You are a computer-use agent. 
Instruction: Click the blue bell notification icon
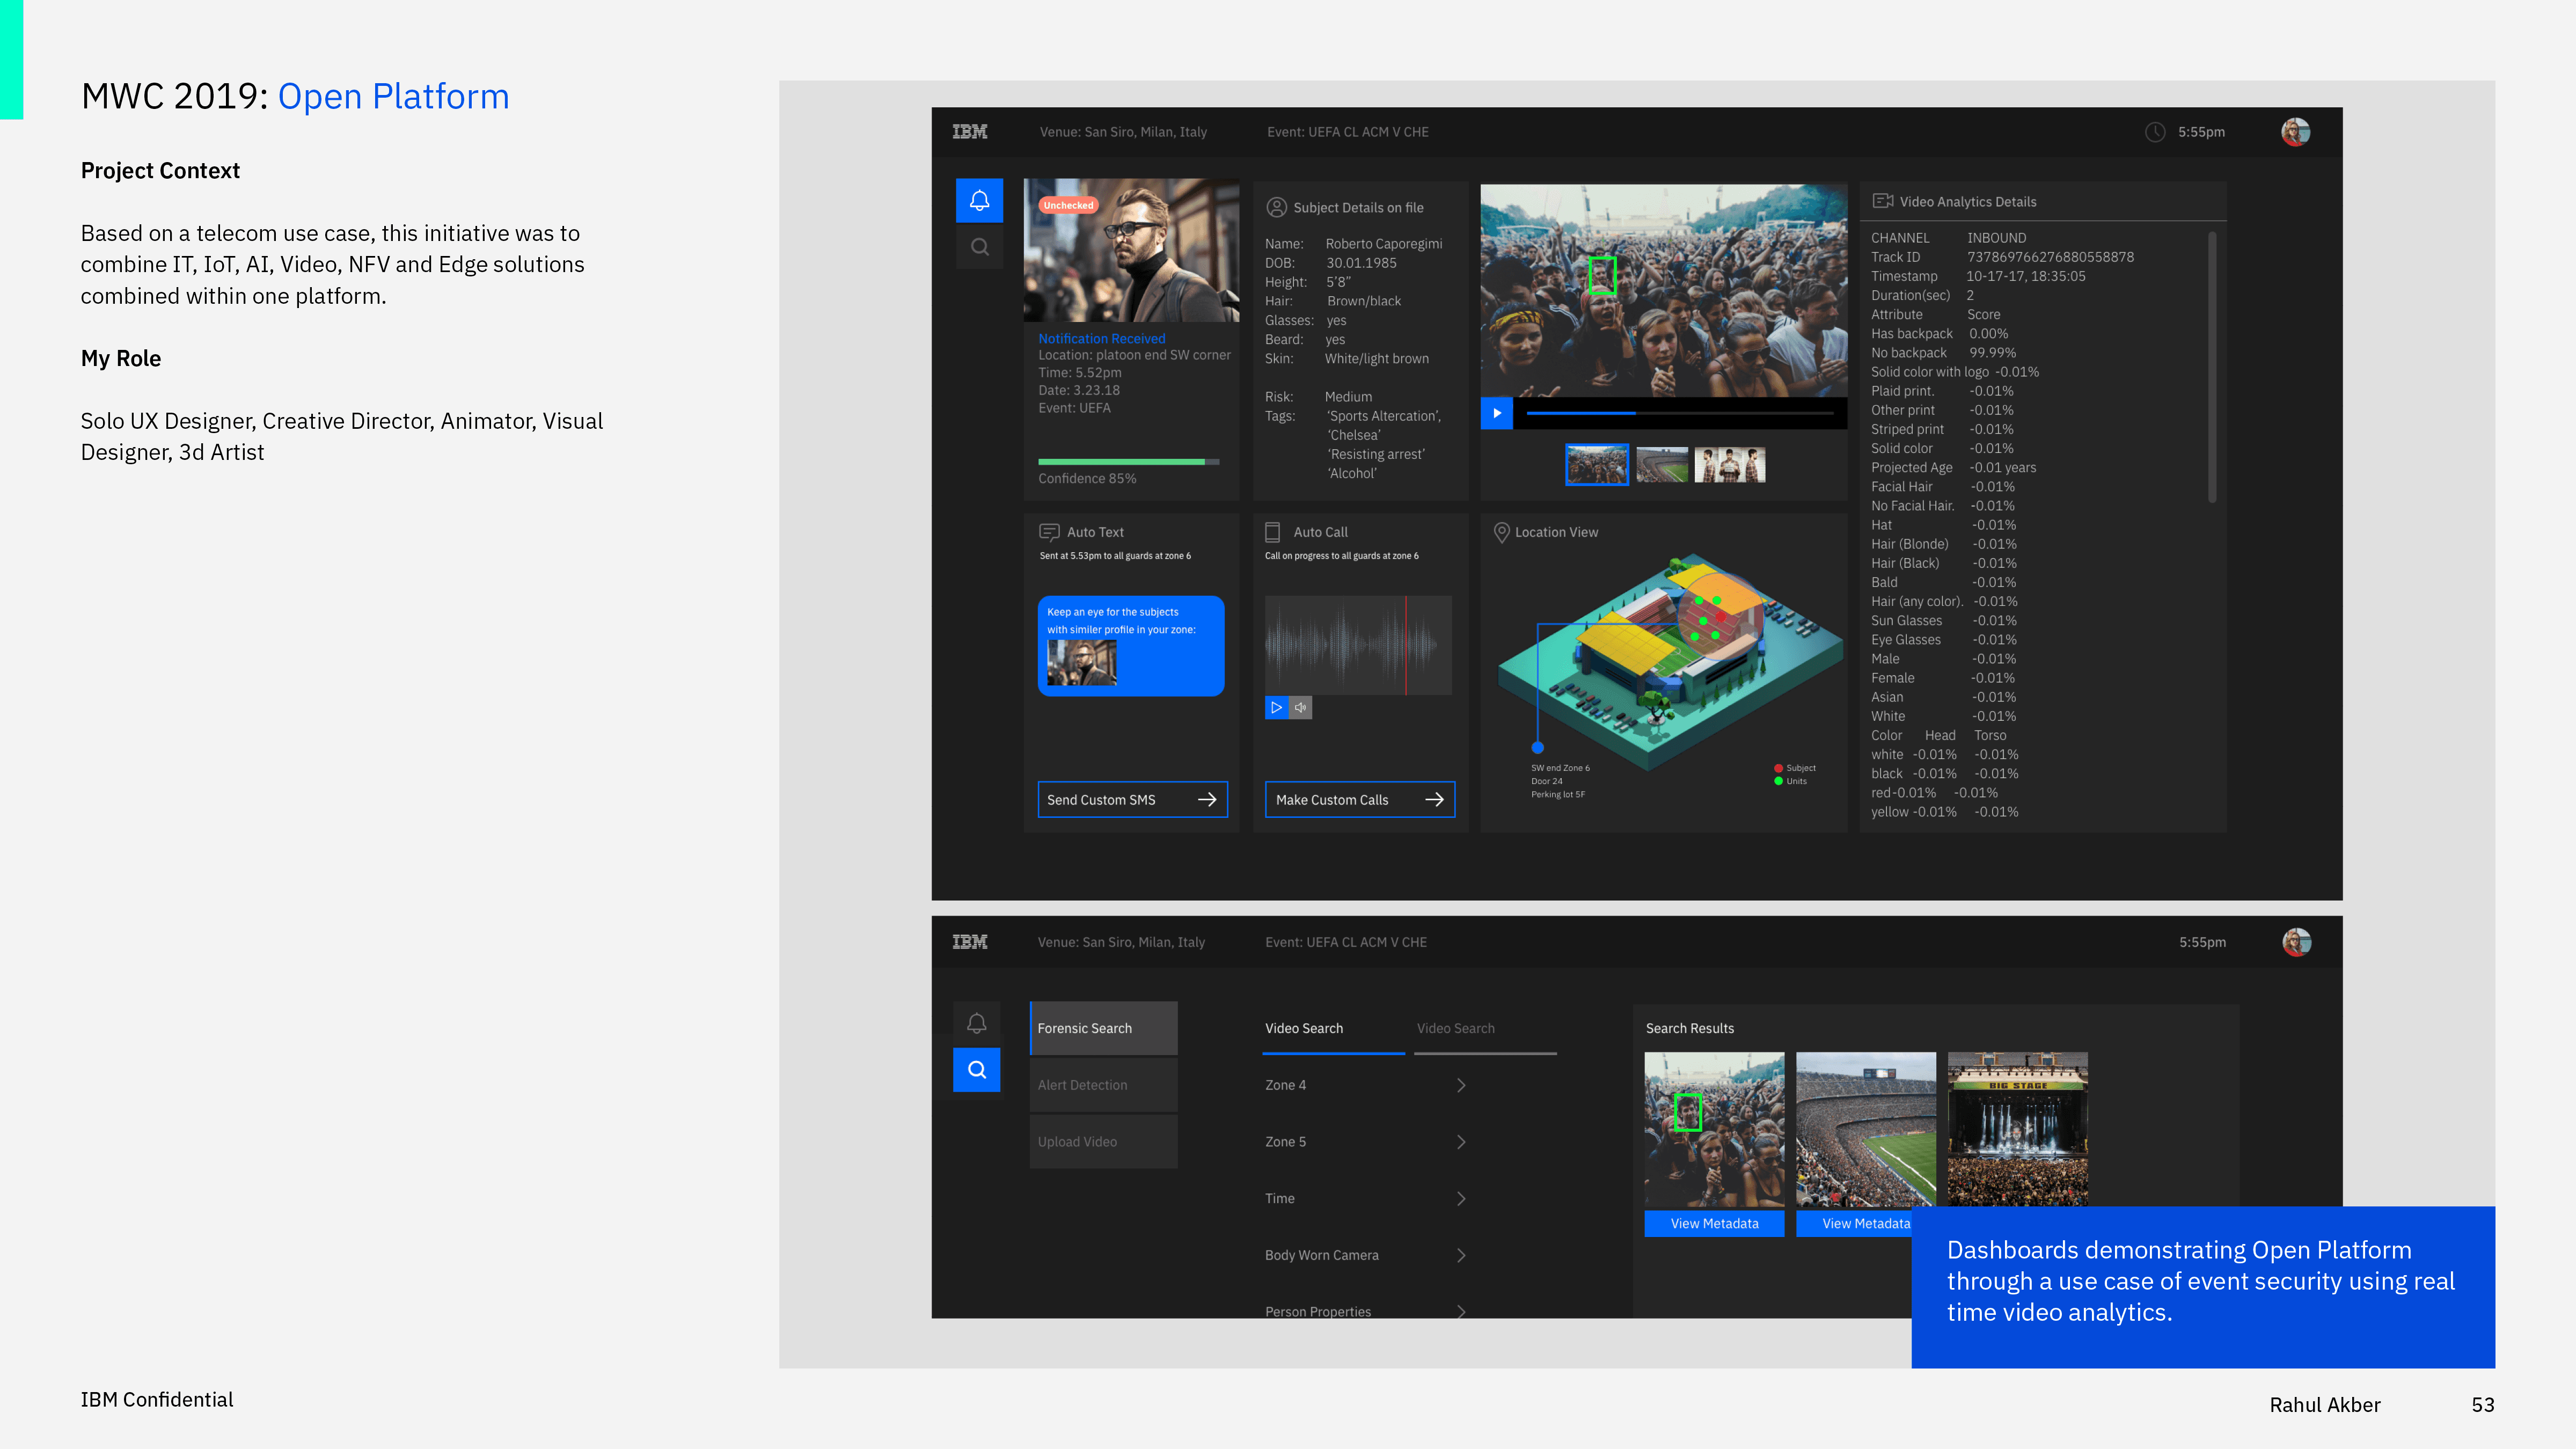[x=979, y=201]
